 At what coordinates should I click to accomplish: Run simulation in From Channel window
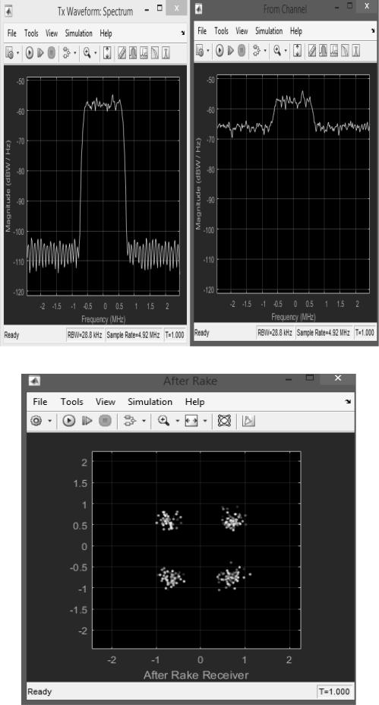220,50
